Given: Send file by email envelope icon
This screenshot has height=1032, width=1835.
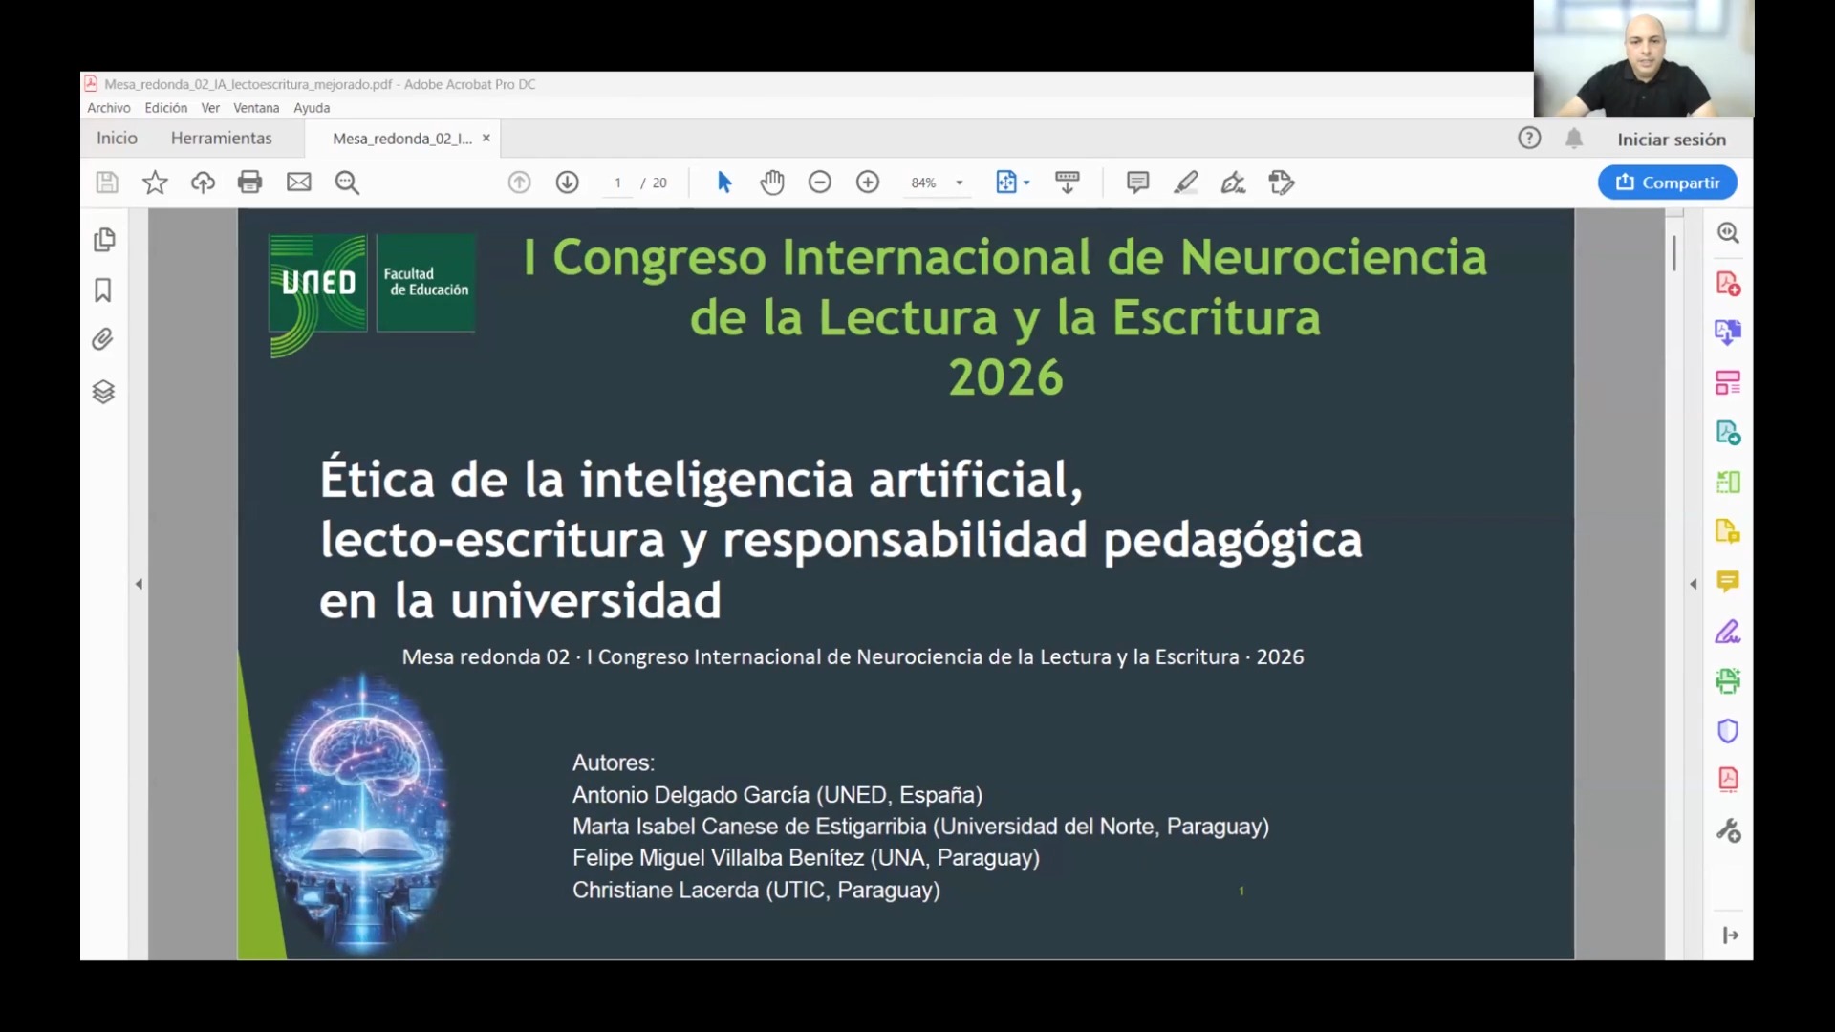Looking at the screenshot, I should click(299, 183).
